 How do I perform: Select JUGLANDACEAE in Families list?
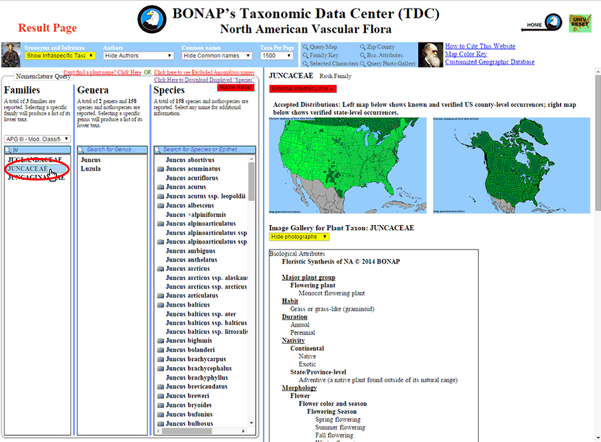point(35,160)
